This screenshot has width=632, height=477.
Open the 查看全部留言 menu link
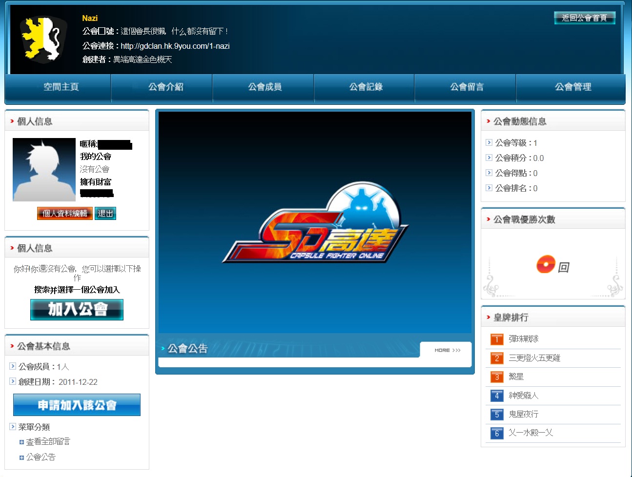[48, 442]
